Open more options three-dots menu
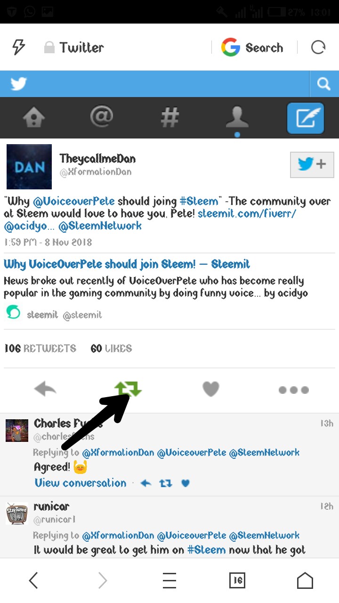 coord(293,390)
